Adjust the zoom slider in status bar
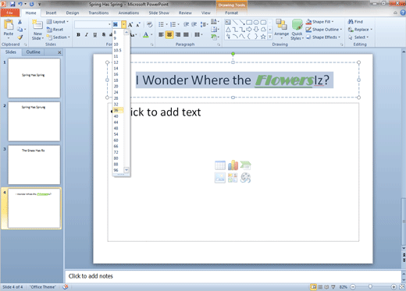The width and height of the screenshot is (406, 291). 370,287
